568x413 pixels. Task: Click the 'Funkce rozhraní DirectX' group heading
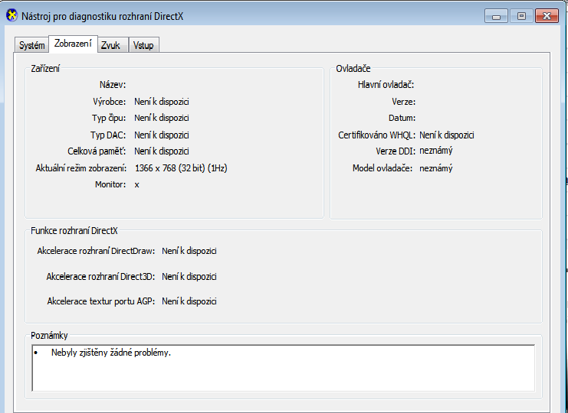pyautogui.click(x=74, y=230)
